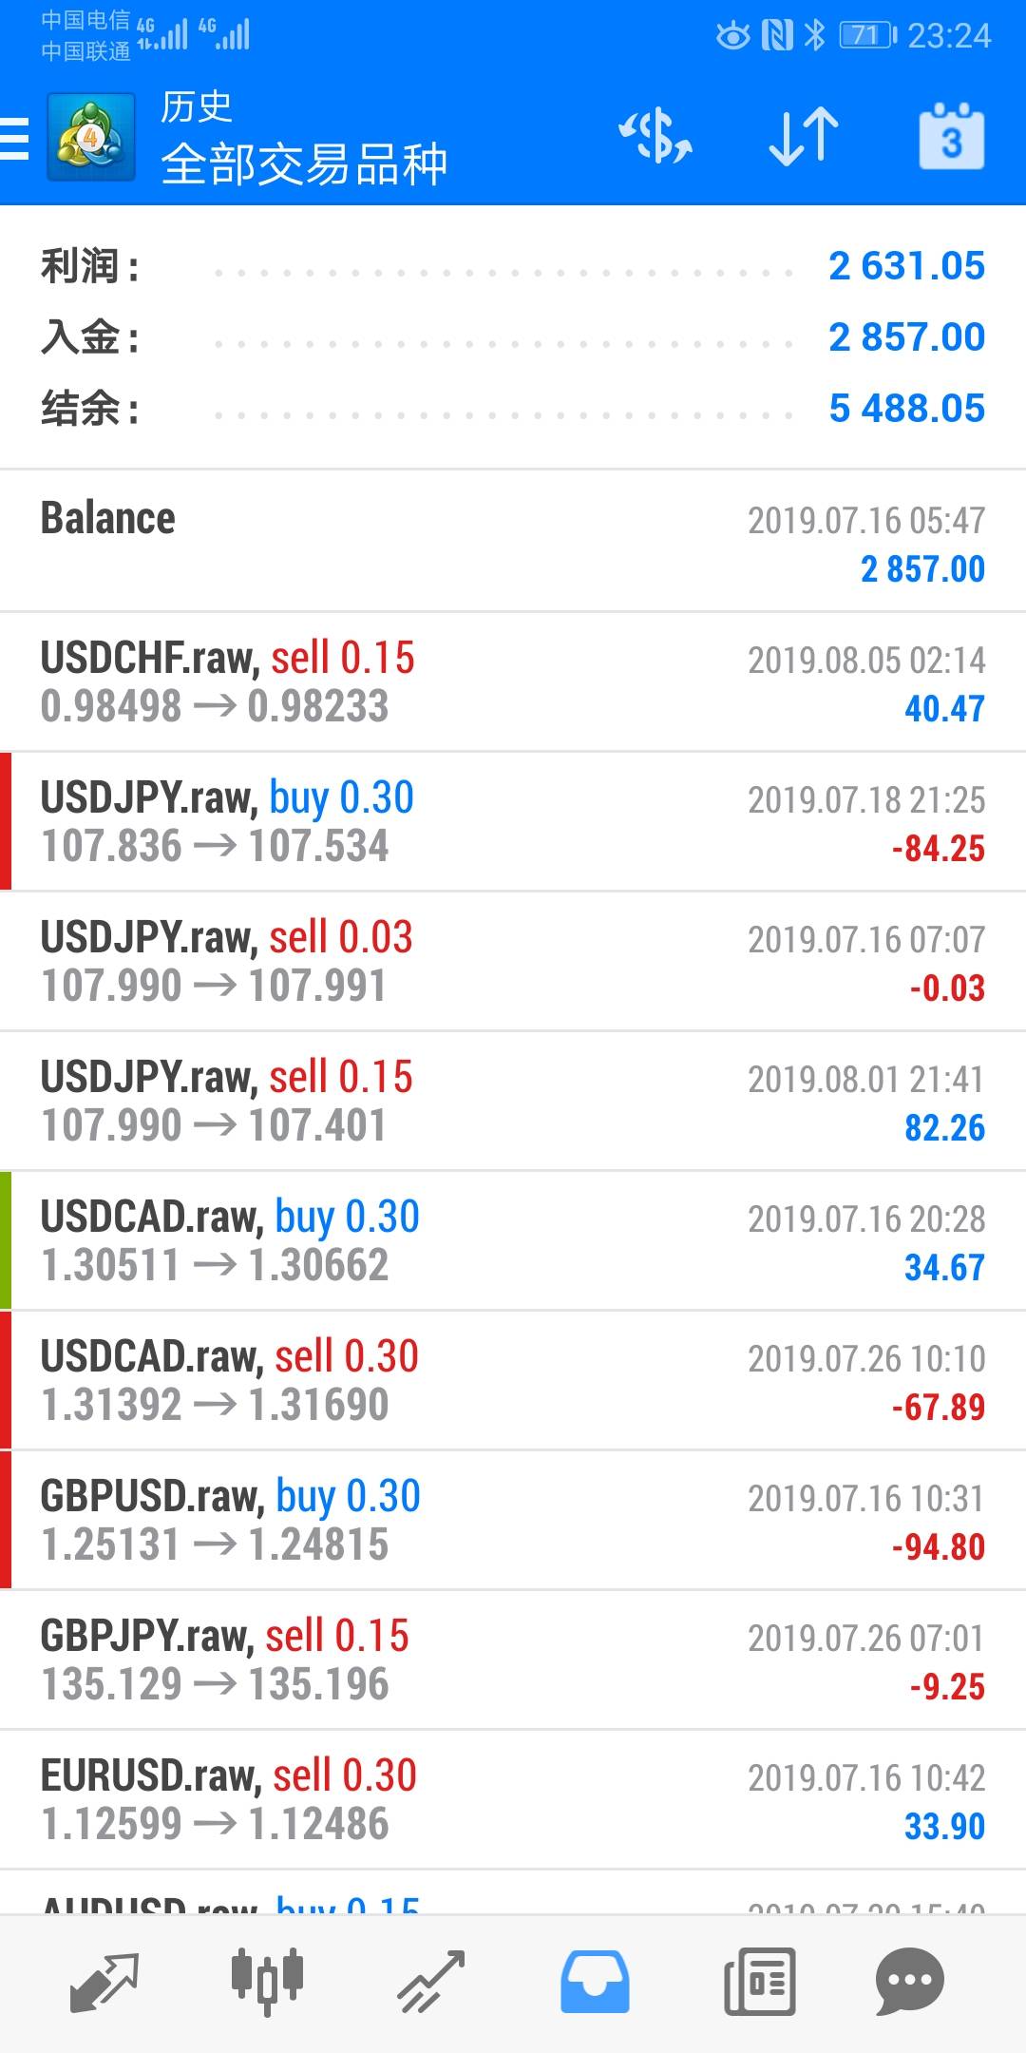1026x2053 pixels.
Task: Open sort order arrows icon
Action: tap(804, 137)
